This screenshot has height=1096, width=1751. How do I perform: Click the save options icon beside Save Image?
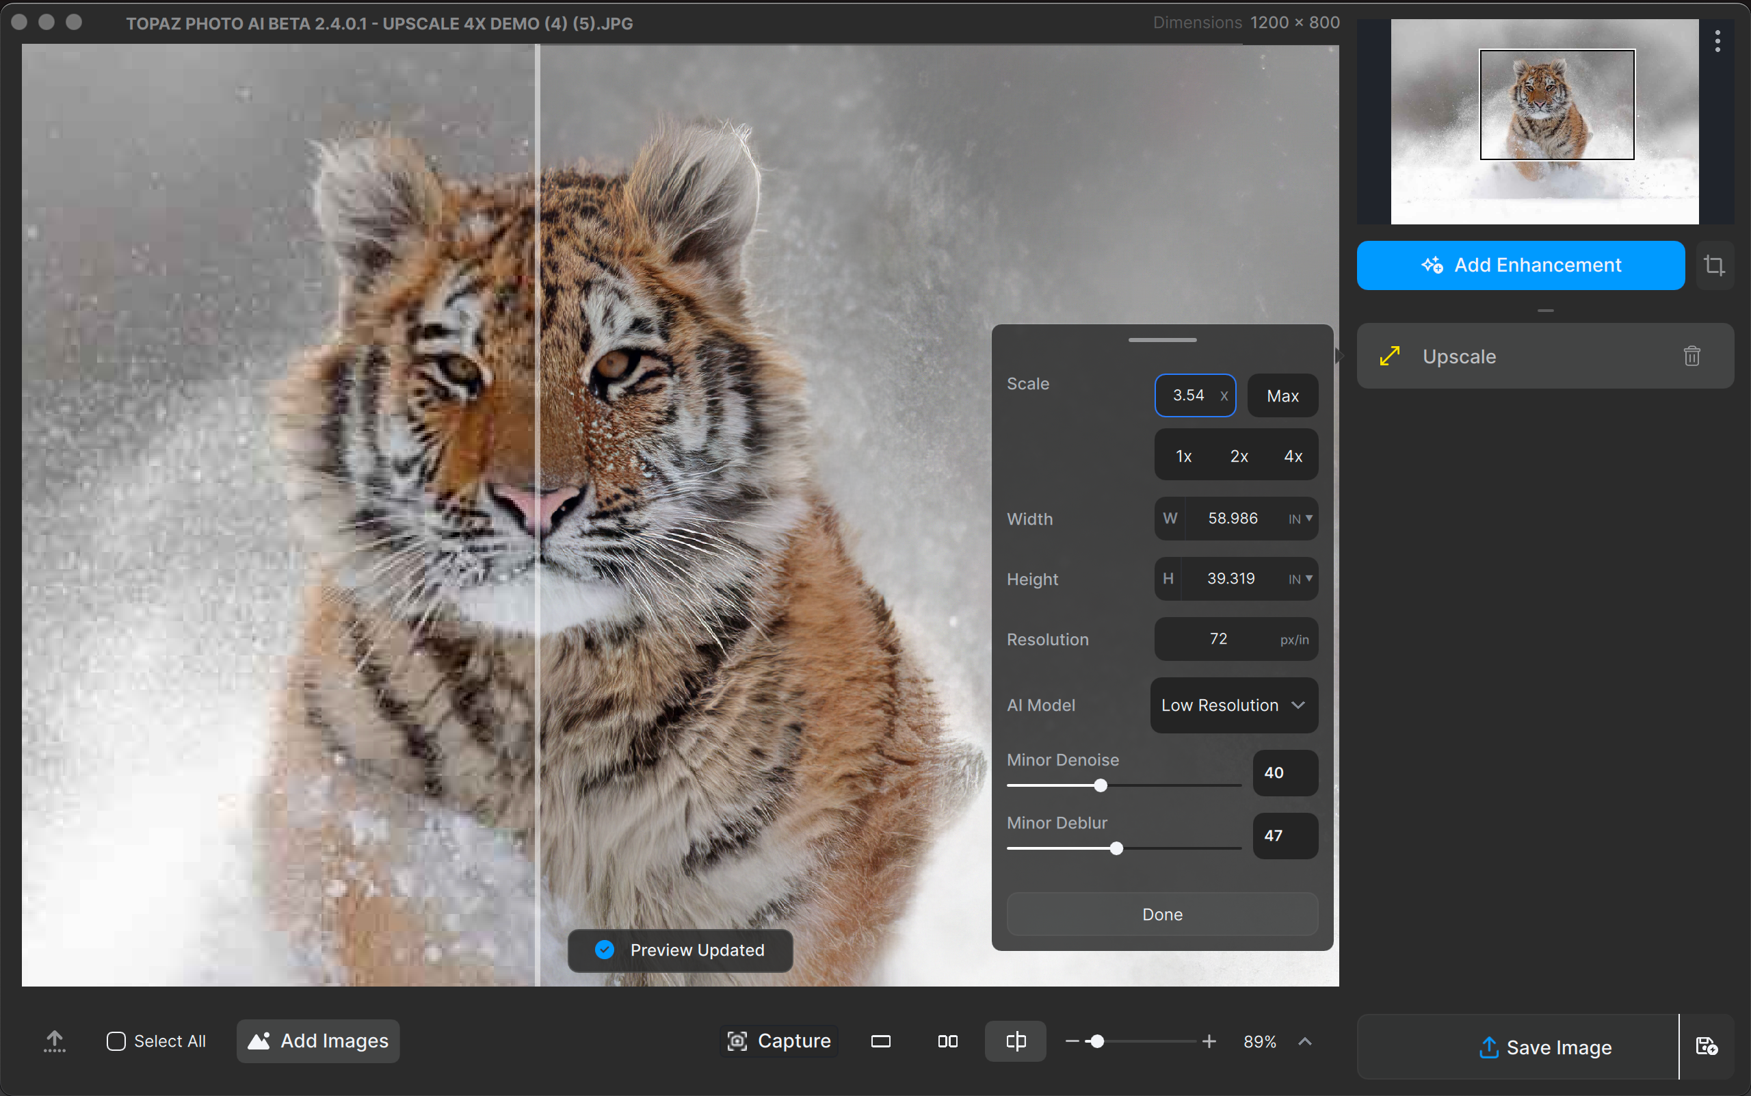tap(1706, 1047)
